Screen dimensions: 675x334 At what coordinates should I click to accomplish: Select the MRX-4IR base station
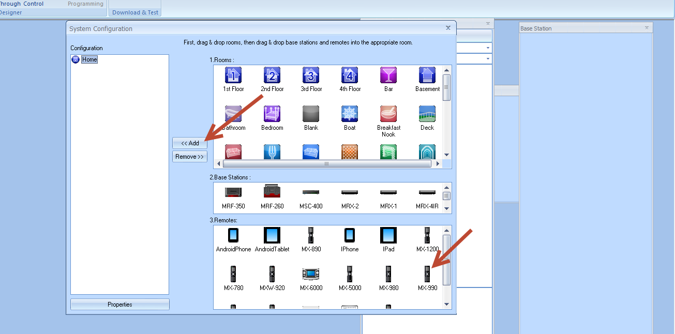(x=427, y=192)
